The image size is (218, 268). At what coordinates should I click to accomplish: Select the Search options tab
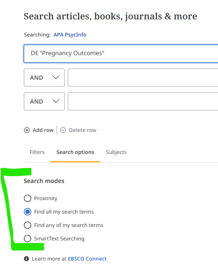75,152
